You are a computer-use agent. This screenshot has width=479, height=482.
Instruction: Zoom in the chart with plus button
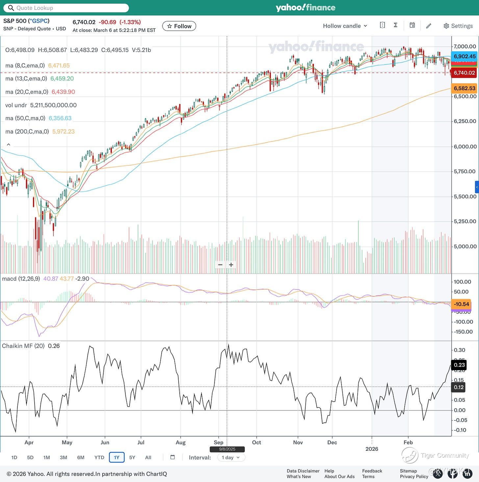231,265
